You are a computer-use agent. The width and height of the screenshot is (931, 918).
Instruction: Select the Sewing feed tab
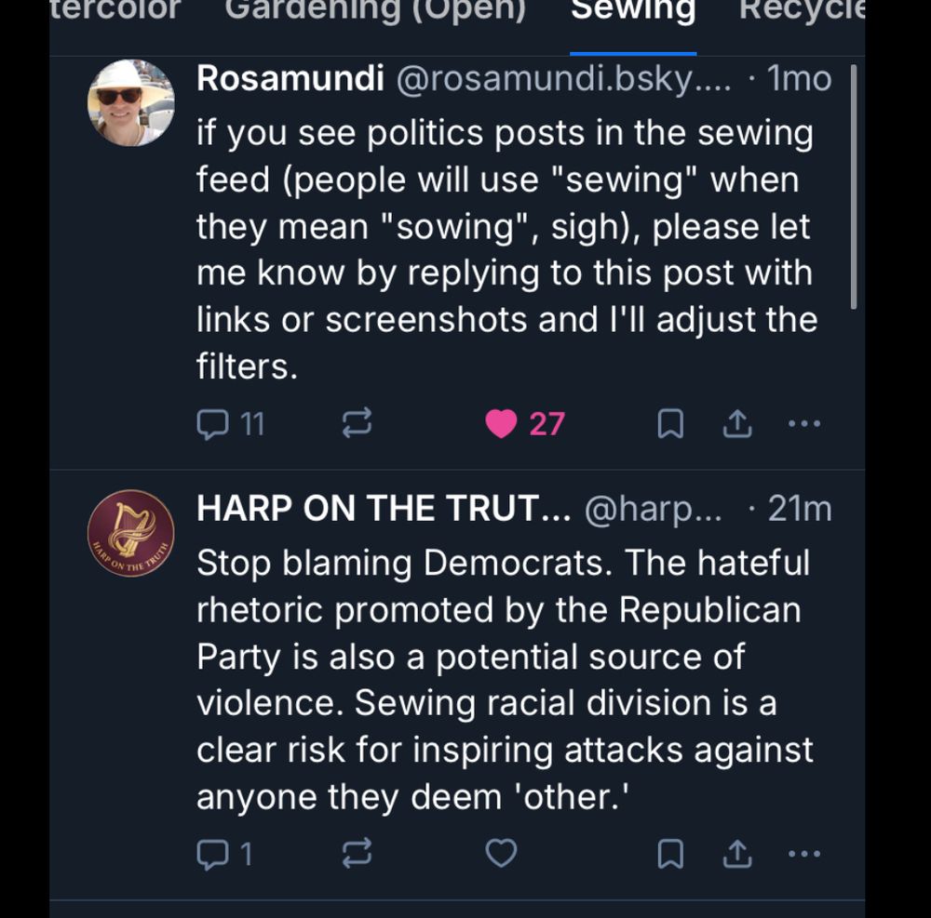pyautogui.click(x=633, y=11)
